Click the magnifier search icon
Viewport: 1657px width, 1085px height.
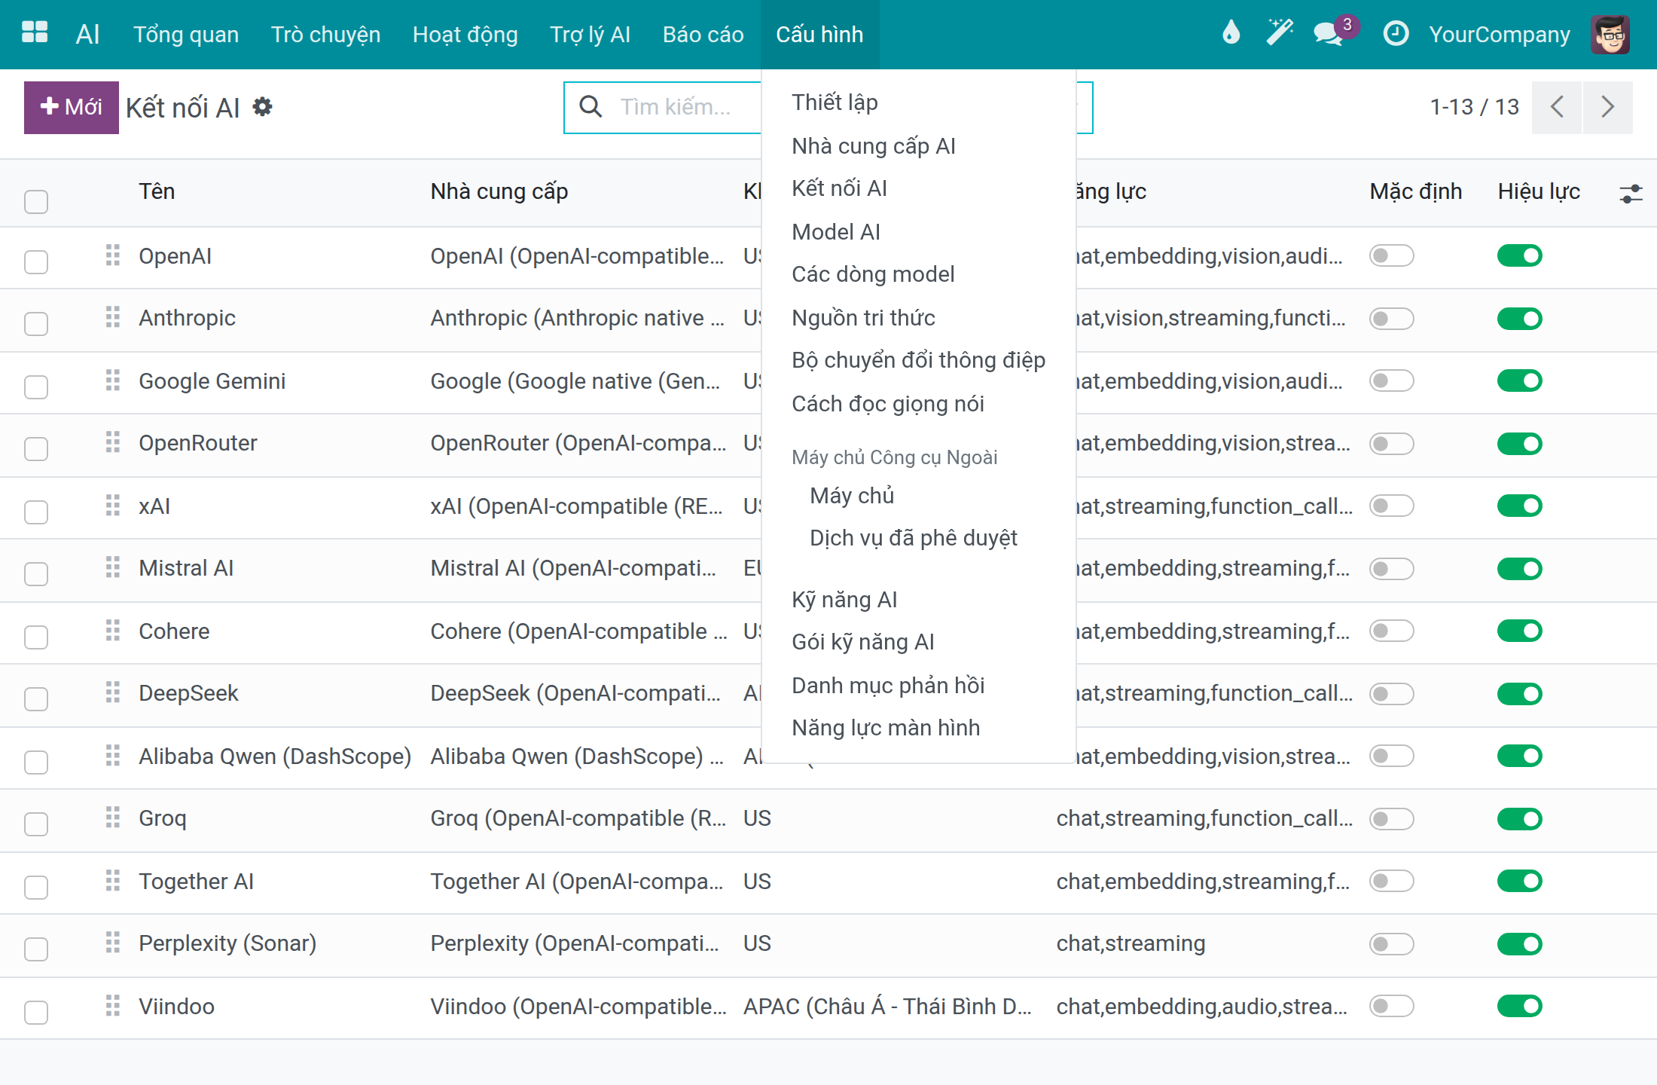tap(590, 107)
